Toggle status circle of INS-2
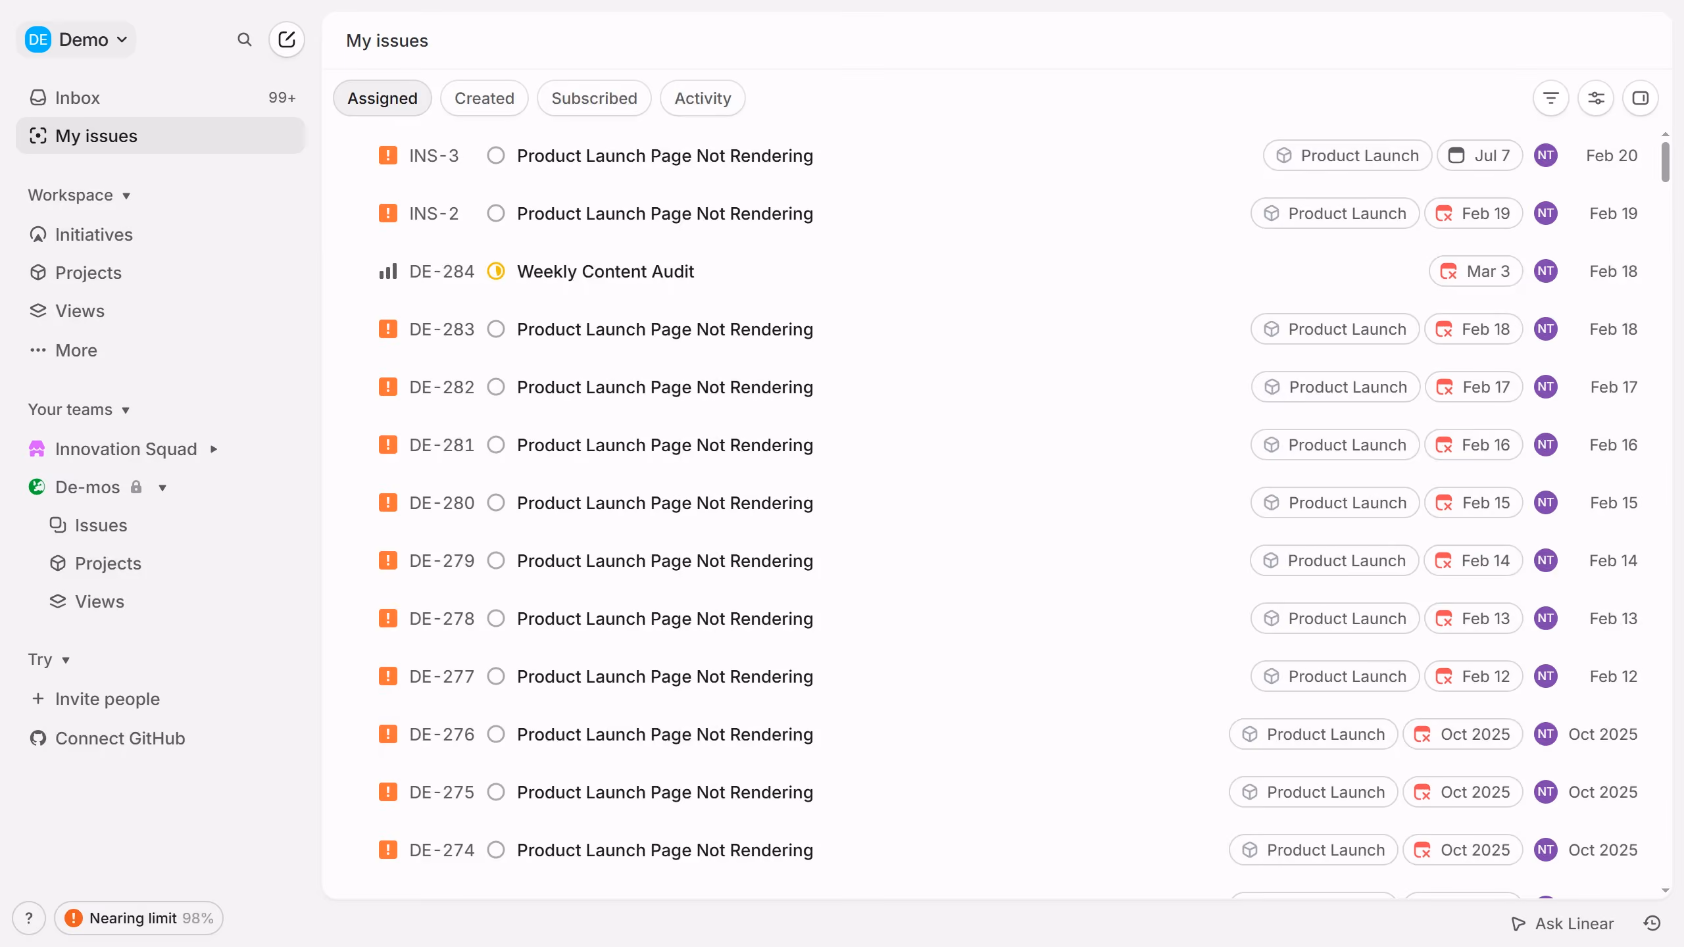Image resolution: width=1684 pixels, height=947 pixels. (x=496, y=214)
